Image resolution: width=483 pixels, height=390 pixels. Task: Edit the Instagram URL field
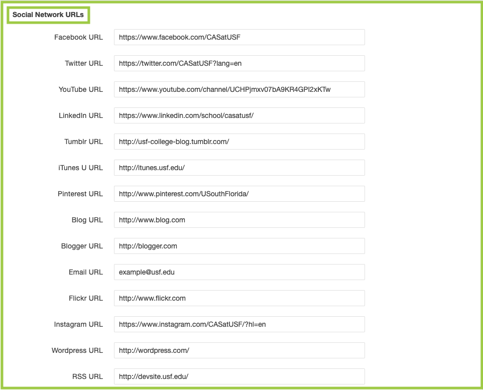[x=239, y=324]
